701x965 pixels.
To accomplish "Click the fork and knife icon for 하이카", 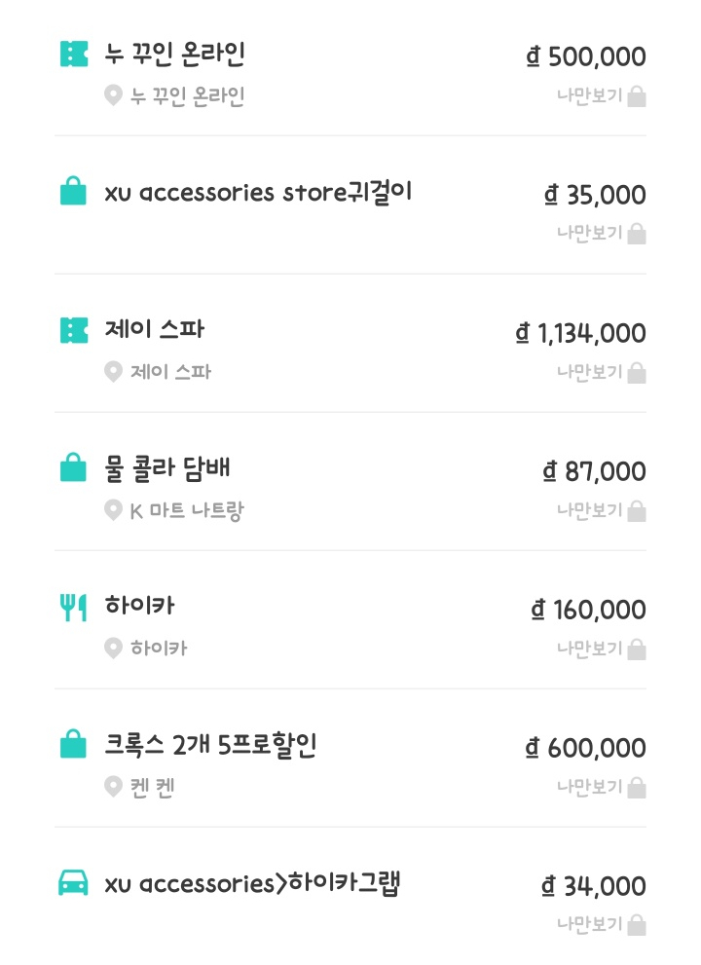I will 74,608.
